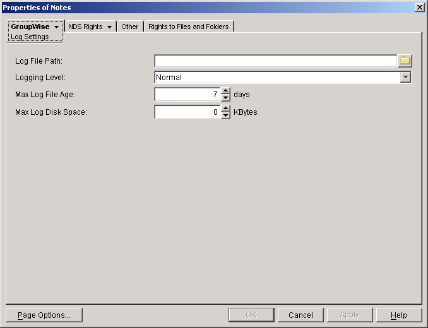Open the NDS Rights tab dropdown arrow
Screen dimensions: 428x328
coord(109,26)
